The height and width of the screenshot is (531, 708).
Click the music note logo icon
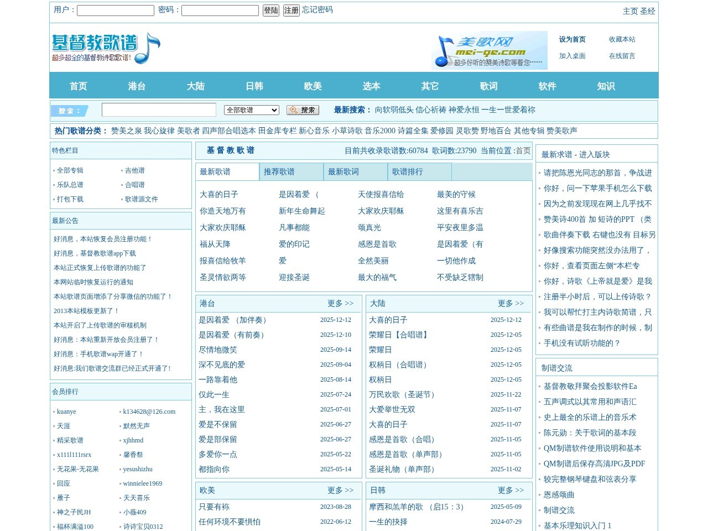[149, 49]
